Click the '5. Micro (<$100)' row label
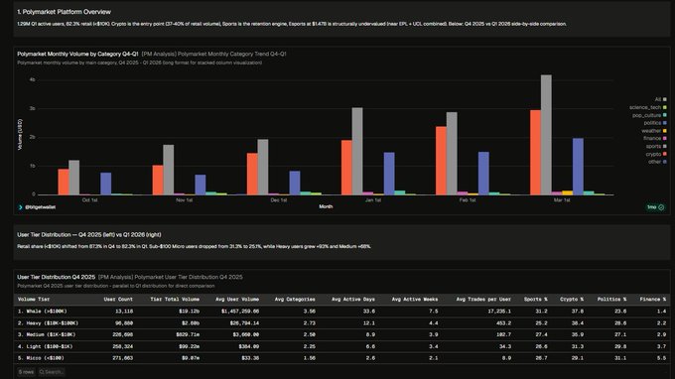Image resolution: width=675 pixels, height=379 pixels. coord(41,358)
